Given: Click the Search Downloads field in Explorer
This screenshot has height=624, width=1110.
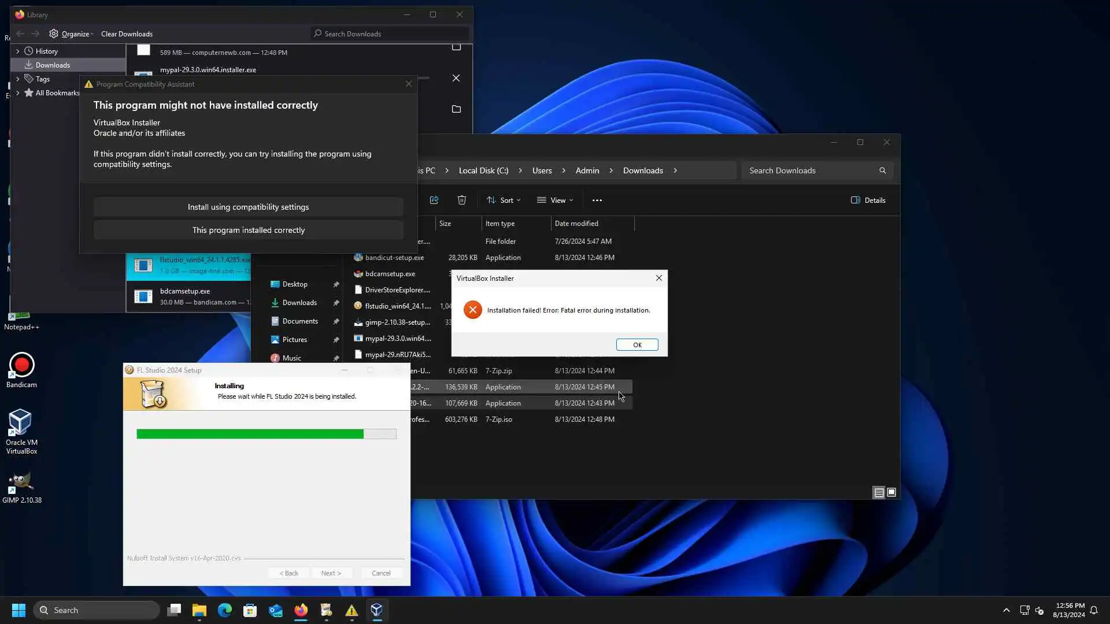Looking at the screenshot, I should (x=809, y=170).
